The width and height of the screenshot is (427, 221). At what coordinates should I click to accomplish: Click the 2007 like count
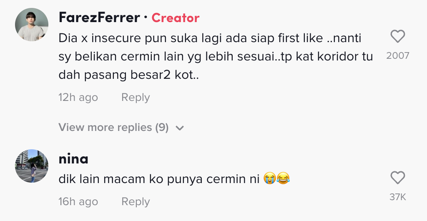[397, 55]
